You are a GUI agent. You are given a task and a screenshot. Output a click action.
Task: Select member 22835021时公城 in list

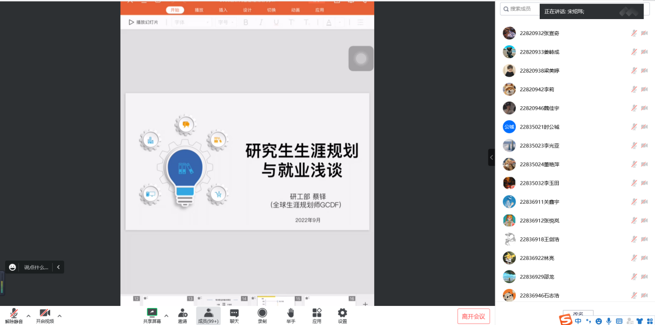pyautogui.click(x=539, y=127)
